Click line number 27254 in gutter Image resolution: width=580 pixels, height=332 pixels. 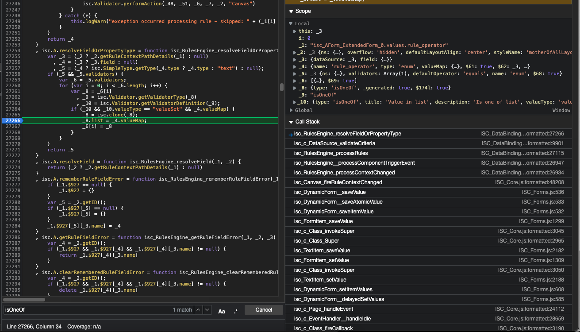click(x=12, y=50)
